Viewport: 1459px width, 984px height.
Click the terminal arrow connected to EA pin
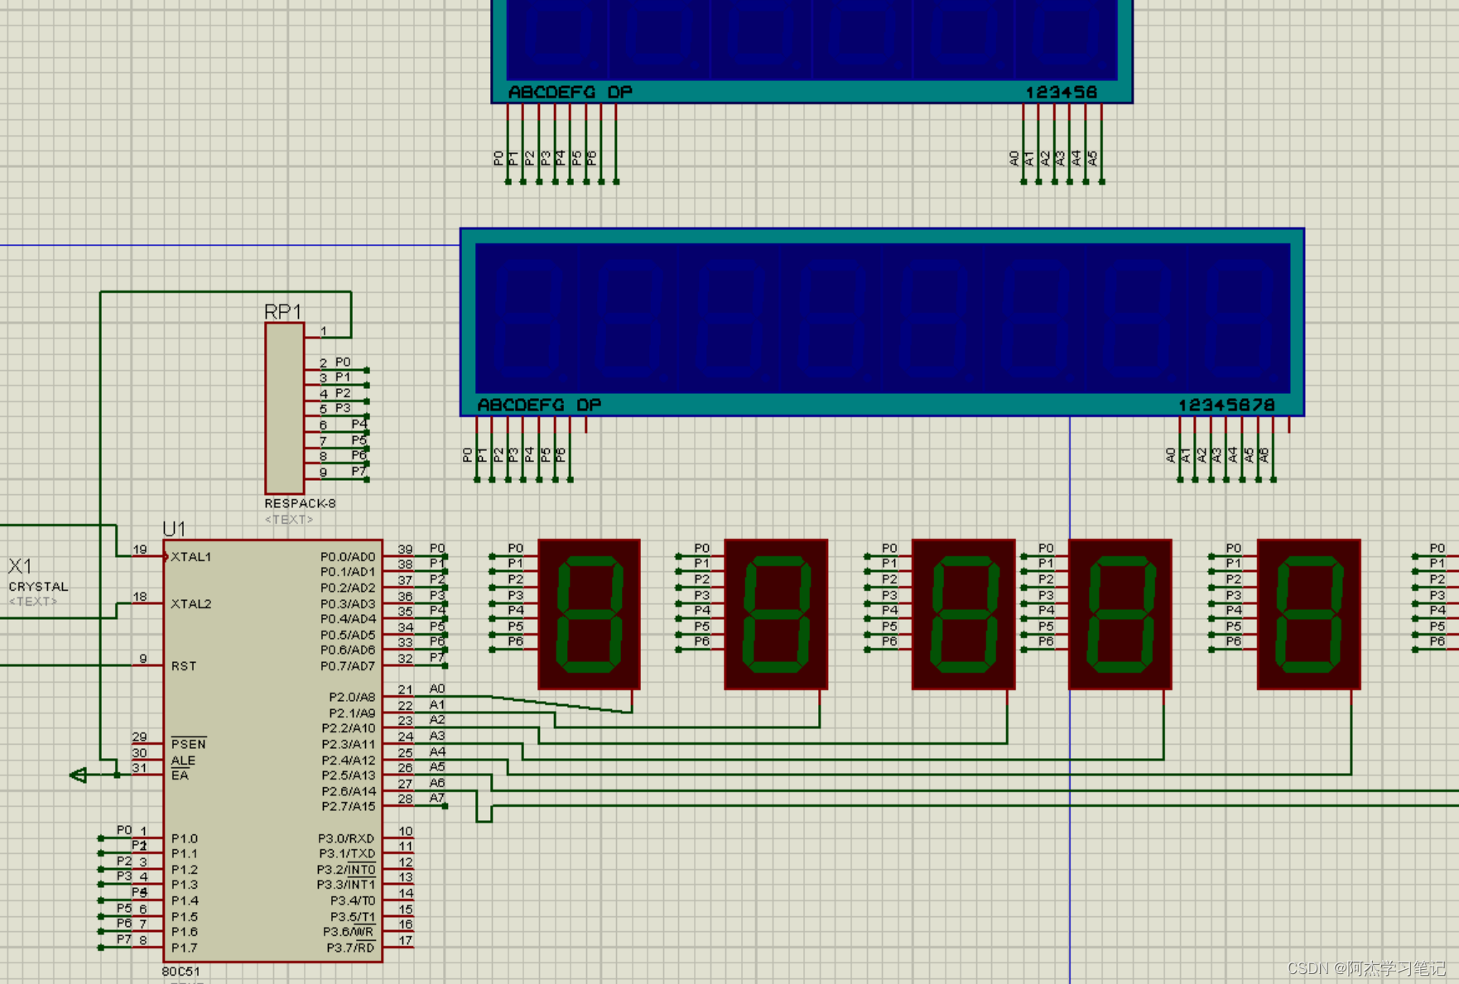click(x=79, y=775)
